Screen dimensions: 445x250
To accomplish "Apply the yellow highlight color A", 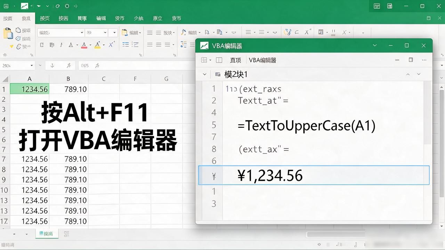I will pos(97,45).
